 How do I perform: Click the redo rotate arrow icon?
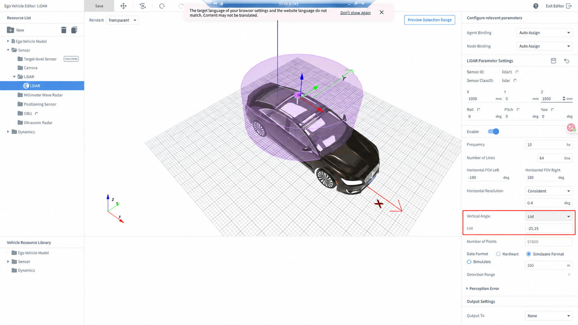click(162, 6)
